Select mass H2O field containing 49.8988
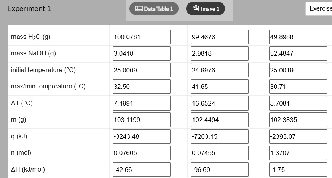The image size is (332, 178). tap(298, 37)
